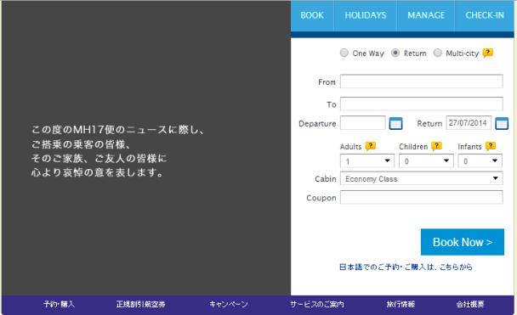The width and height of the screenshot is (517, 315).
Task: Open 旅行情報 in the bottom menu
Action: pos(401,304)
